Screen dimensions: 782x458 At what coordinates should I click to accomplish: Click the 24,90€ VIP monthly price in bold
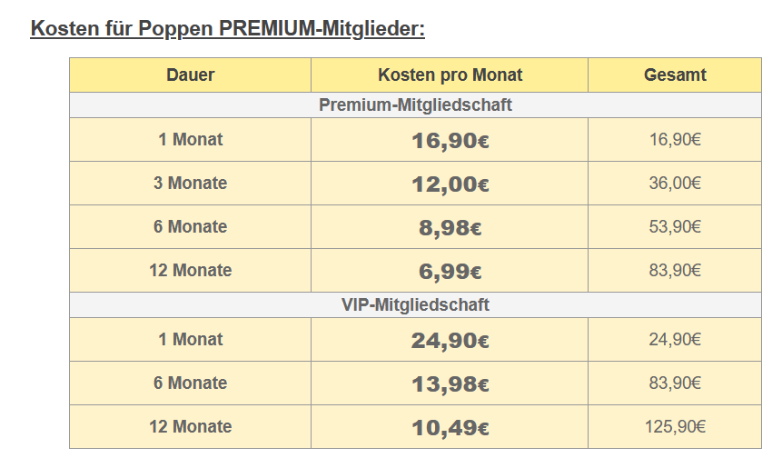click(450, 341)
